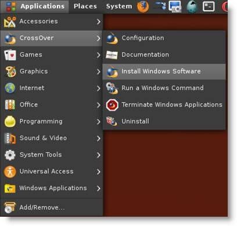Expand the System Tools submenu arrow

click(99, 155)
